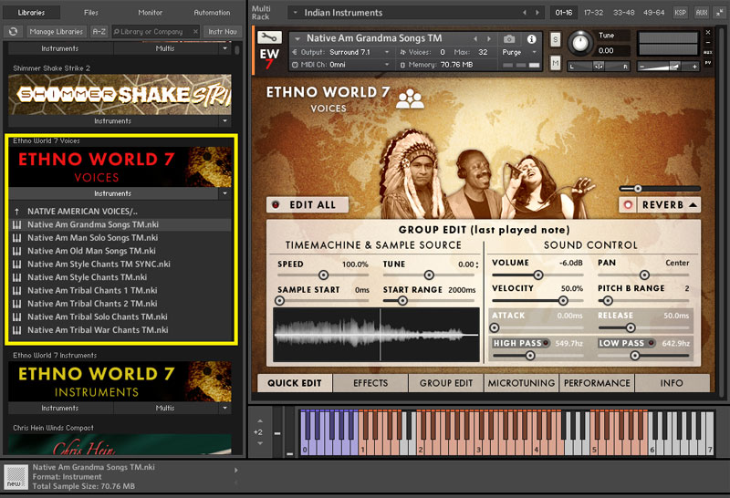Click the minimize rack view icon
The height and width of the screenshot is (498, 730).
720,13
